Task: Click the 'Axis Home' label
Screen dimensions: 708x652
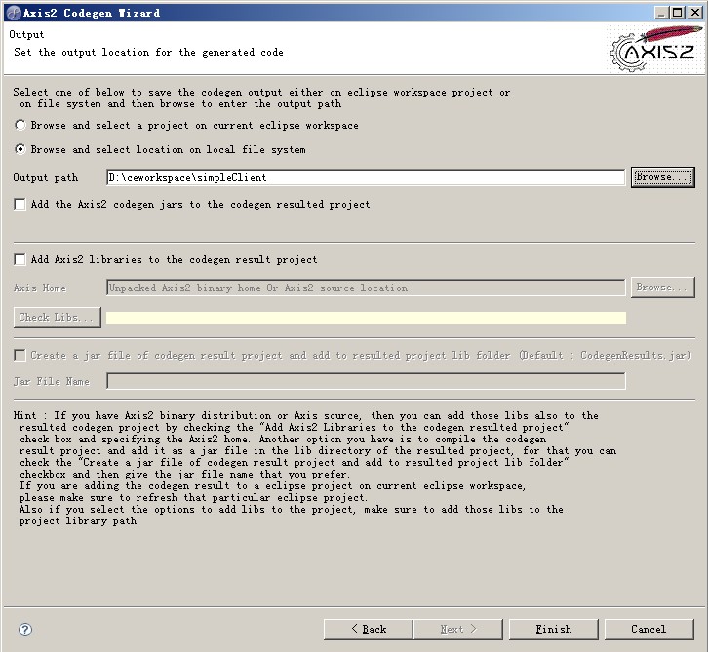Action: [x=40, y=288]
